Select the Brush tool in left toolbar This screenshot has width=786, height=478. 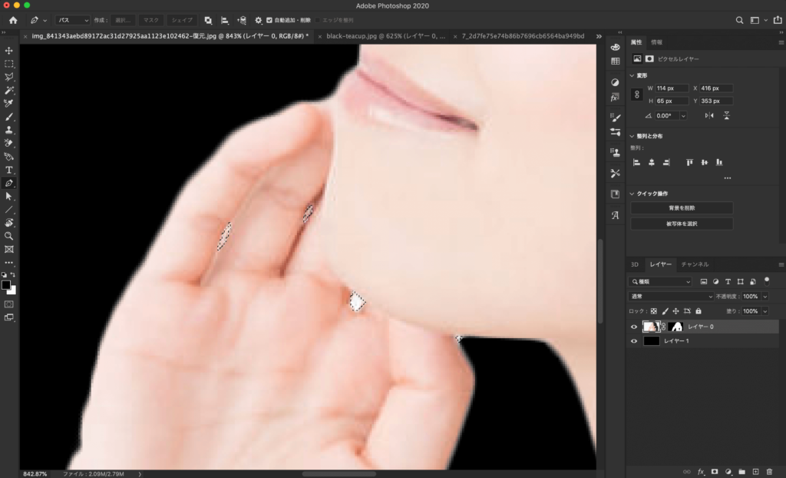(x=9, y=117)
